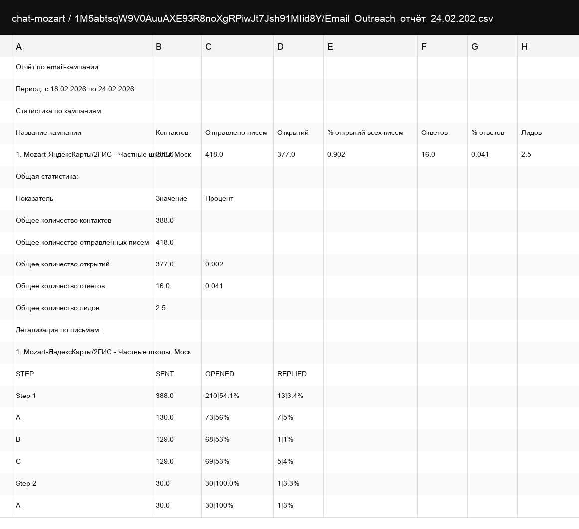Image resolution: width=579 pixels, height=529 pixels.
Task: Select the column D header
Action: point(298,46)
